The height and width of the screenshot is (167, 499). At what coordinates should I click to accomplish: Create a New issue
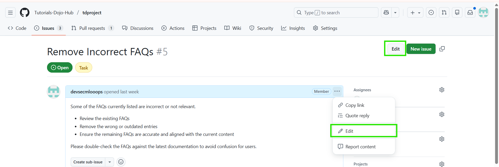coord(421,49)
